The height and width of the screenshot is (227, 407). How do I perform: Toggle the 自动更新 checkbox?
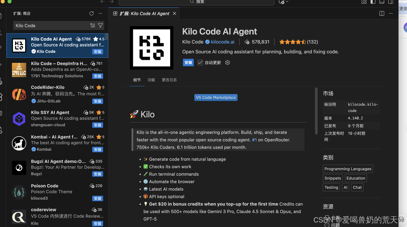tap(200, 63)
